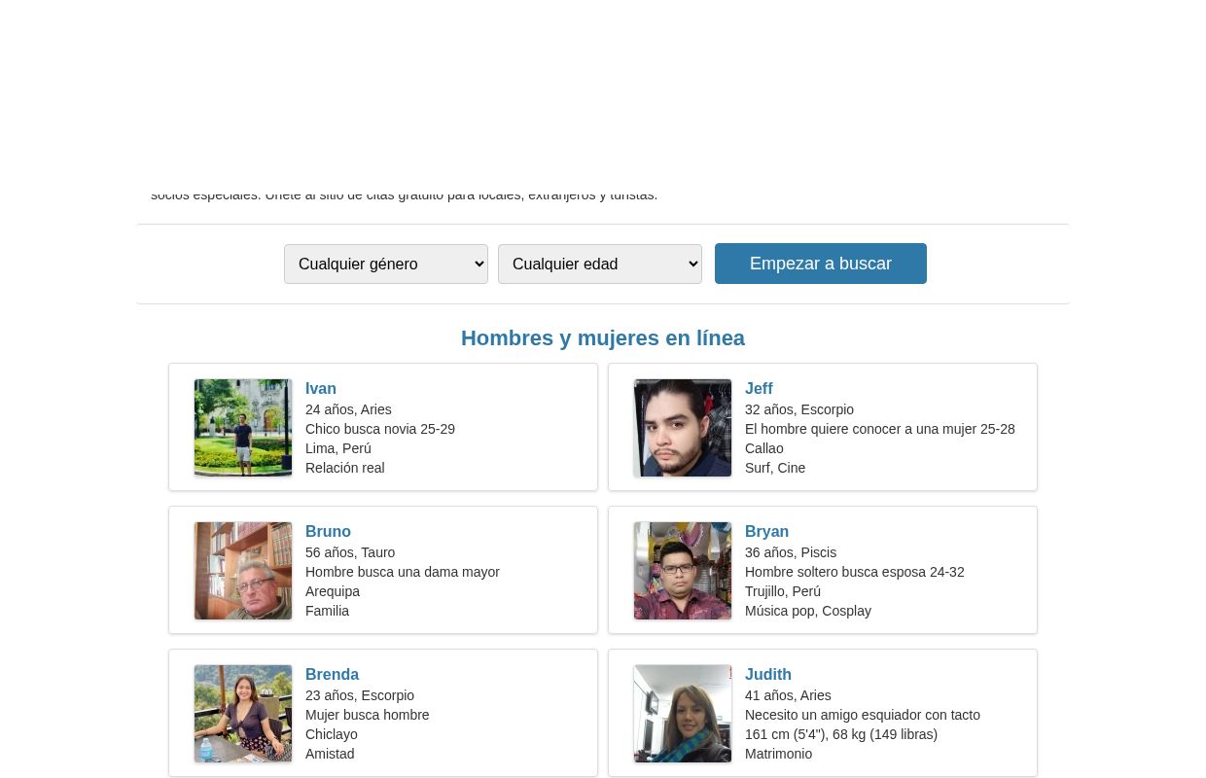Screen dimensions: 1206x778
Task: Click the text 'Familia'
Action: pyautogui.click(x=327, y=611)
